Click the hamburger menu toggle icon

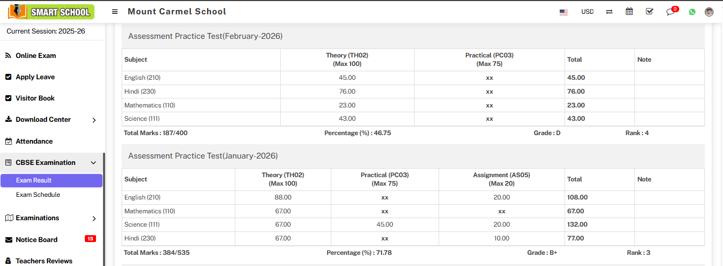click(x=115, y=12)
